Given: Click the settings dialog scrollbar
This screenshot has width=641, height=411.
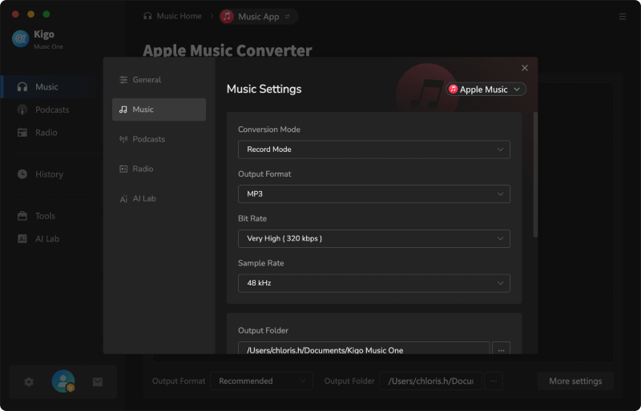Looking at the screenshot, I should pyautogui.click(x=535, y=174).
